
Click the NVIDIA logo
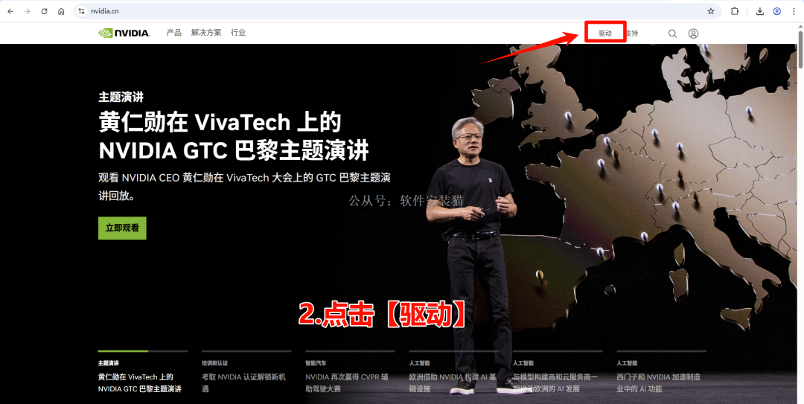pos(124,33)
